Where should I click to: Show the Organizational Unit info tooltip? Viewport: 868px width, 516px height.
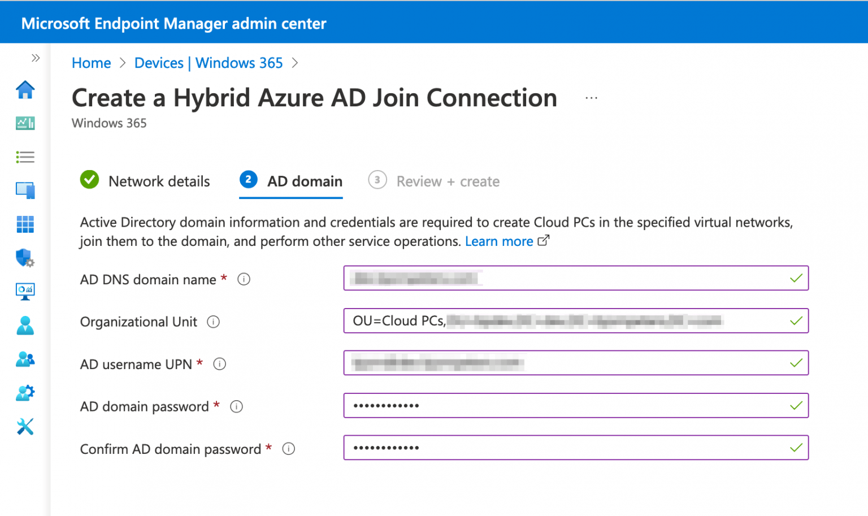(213, 322)
